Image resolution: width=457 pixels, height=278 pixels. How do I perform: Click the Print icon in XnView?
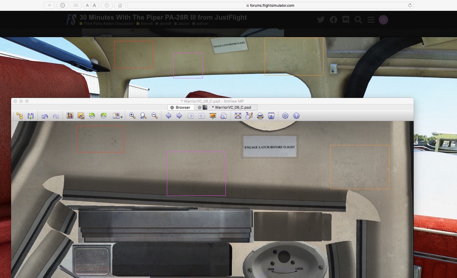point(260,116)
